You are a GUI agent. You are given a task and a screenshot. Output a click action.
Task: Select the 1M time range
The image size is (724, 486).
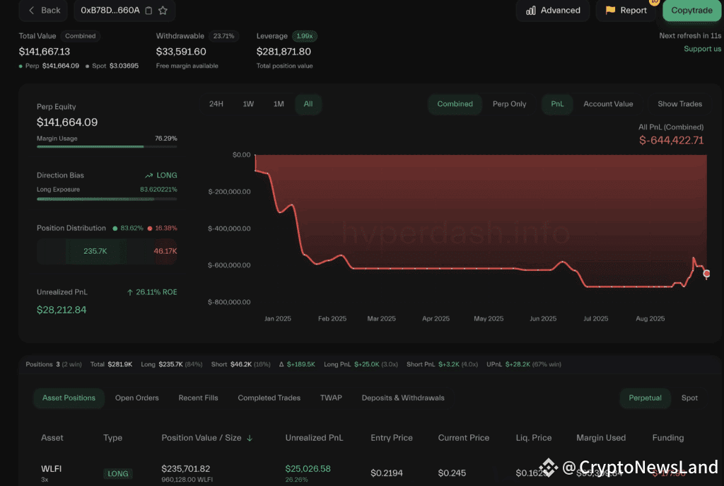pos(279,104)
